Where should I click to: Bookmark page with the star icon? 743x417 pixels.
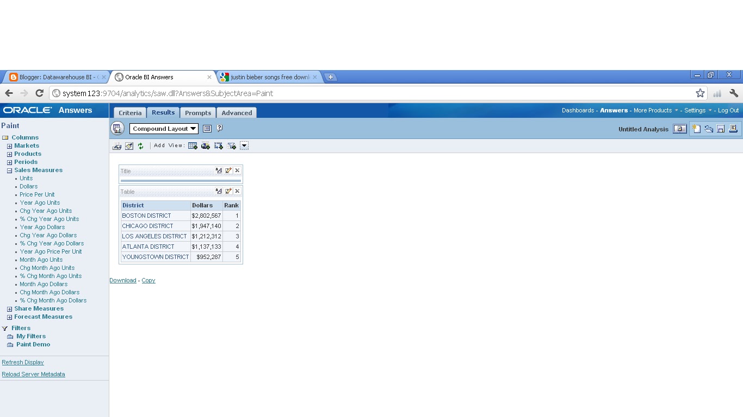(x=700, y=93)
